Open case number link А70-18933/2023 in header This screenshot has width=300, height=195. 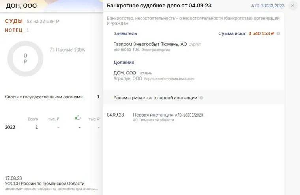point(268,6)
